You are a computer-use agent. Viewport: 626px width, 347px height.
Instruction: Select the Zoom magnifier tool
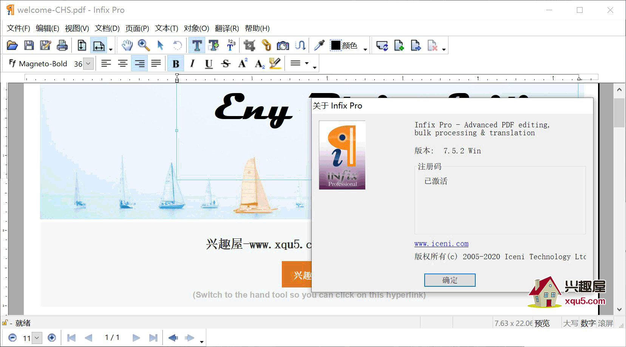(144, 46)
